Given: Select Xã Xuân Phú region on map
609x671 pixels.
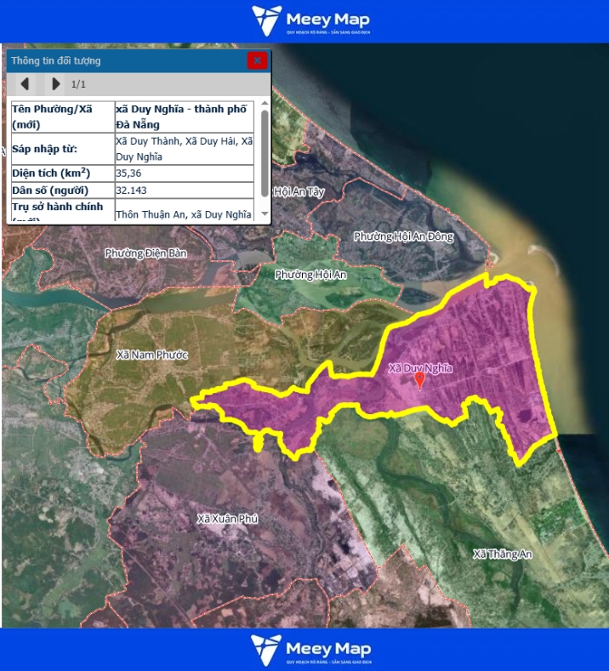Looking at the screenshot, I should (226, 519).
